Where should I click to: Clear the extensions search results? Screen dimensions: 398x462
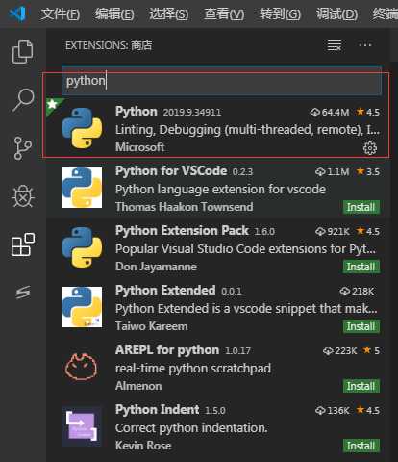click(x=335, y=45)
